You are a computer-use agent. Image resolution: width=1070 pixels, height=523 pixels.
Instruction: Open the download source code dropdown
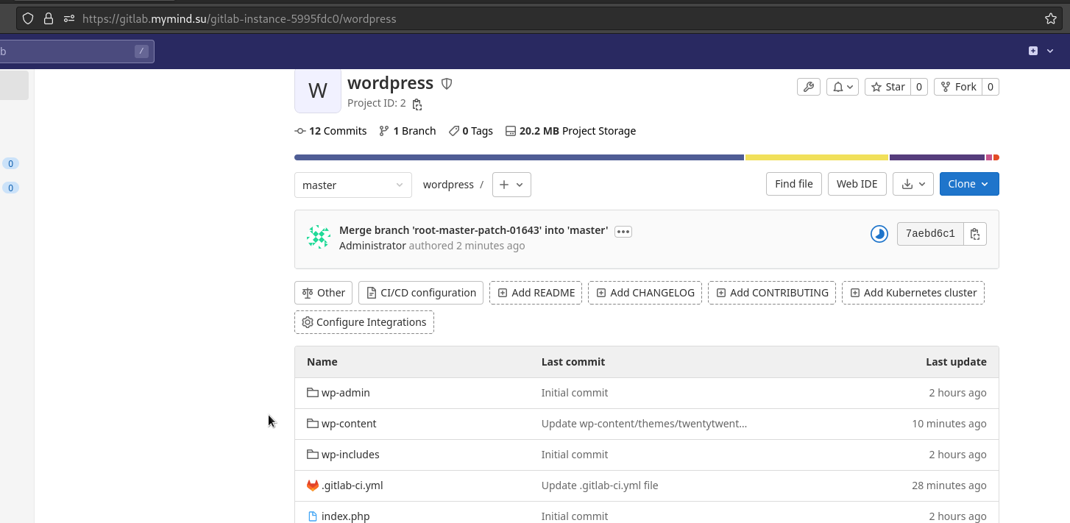click(x=913, y=184)
